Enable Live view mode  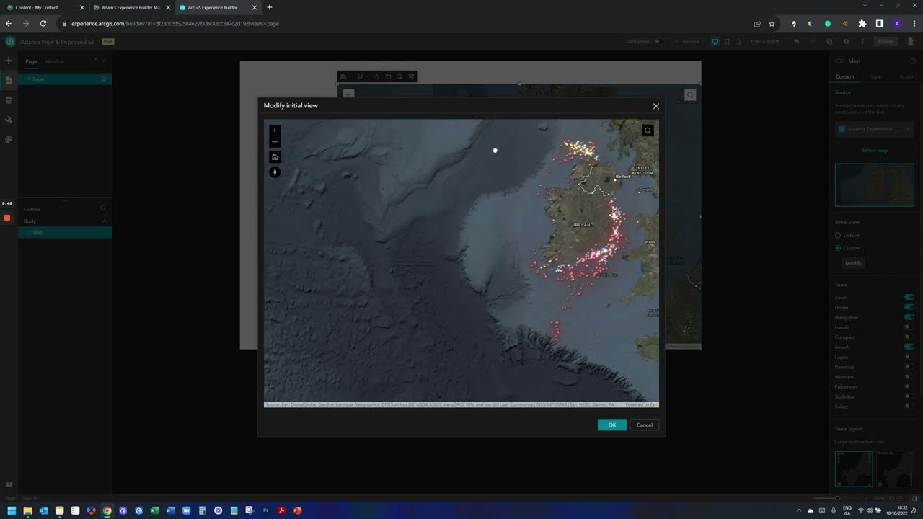coord(687,41)
